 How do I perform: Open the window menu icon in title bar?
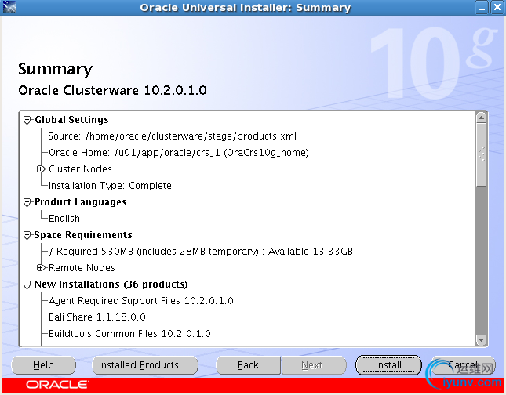[x=9, y=7]
